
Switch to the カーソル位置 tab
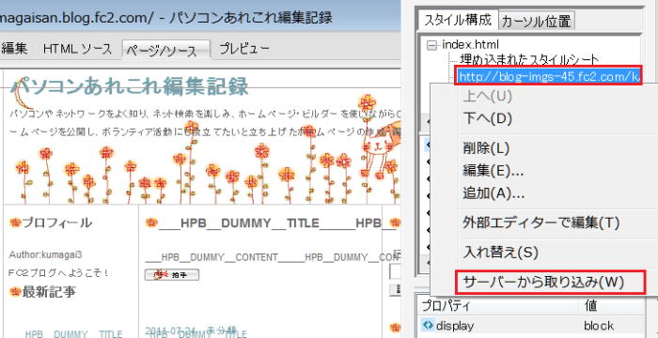click(x=537, y=21)
